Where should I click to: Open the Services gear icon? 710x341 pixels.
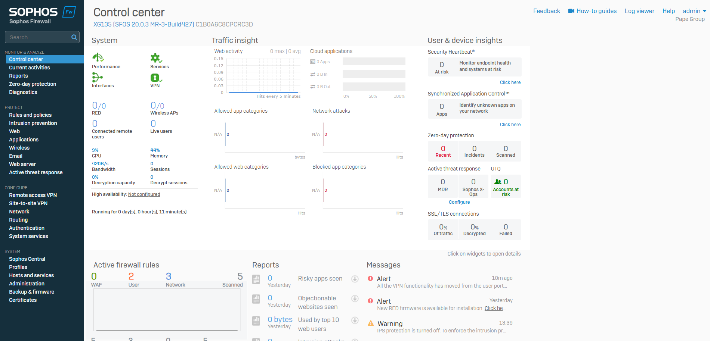pyautogui.click(x=155, y=58)
